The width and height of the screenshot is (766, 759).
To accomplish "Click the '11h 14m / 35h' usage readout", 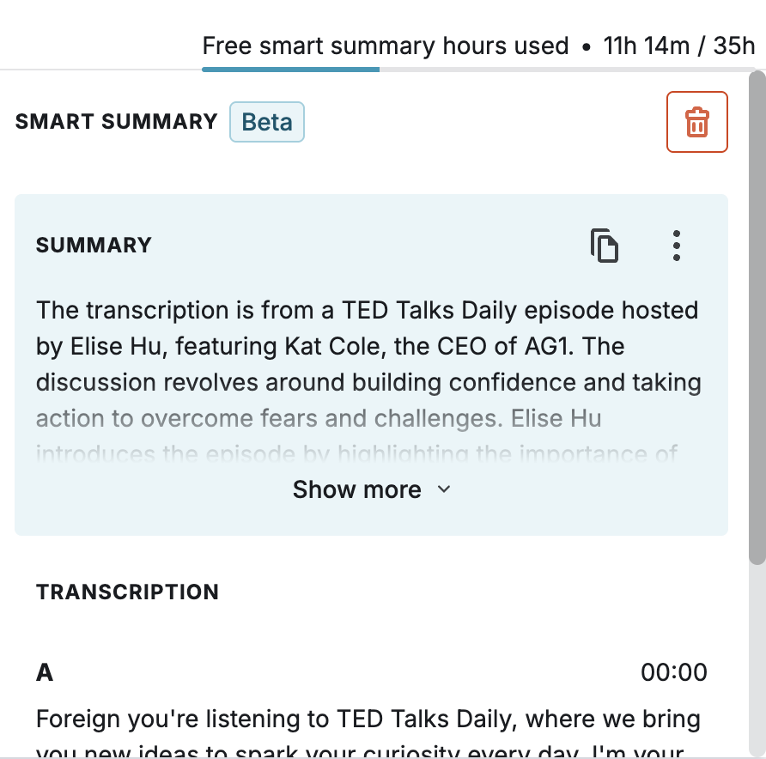I will [679, 46].
